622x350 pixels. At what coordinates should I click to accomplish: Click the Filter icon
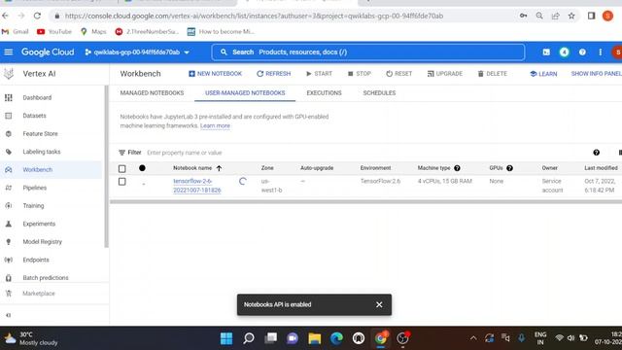122,153
